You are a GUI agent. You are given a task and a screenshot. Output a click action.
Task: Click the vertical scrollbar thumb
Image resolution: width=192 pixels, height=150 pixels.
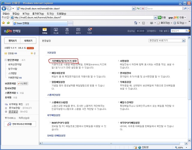tap(189, 69)
